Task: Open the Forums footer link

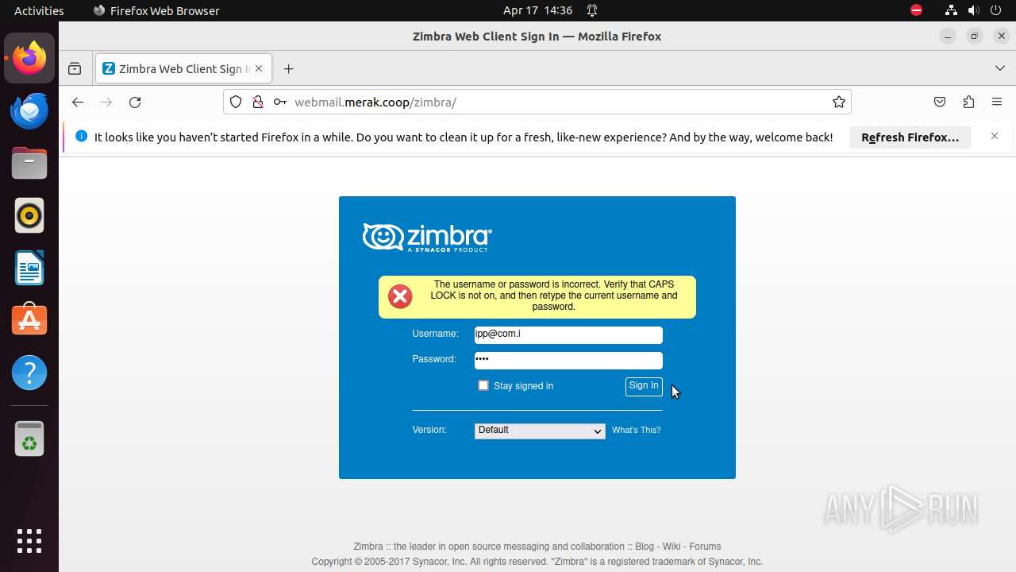Action: (705, 547)
